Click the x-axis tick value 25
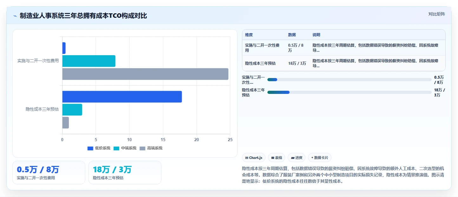 [230, 140]
